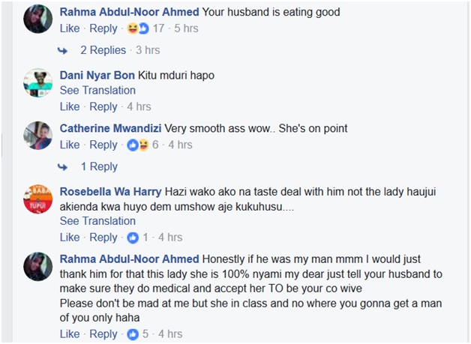Open Rosebella Wa Harry's profile picture
Viewport: 471px width, 344px height.
(x=37, y=199)
